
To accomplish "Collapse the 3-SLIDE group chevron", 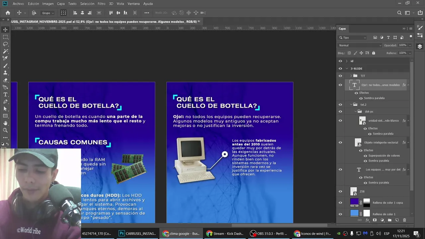I will (347, 68).
